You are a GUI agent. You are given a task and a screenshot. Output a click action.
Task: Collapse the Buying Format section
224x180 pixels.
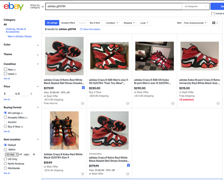(38, 107)
